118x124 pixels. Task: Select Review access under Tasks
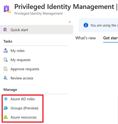[22, 78]
